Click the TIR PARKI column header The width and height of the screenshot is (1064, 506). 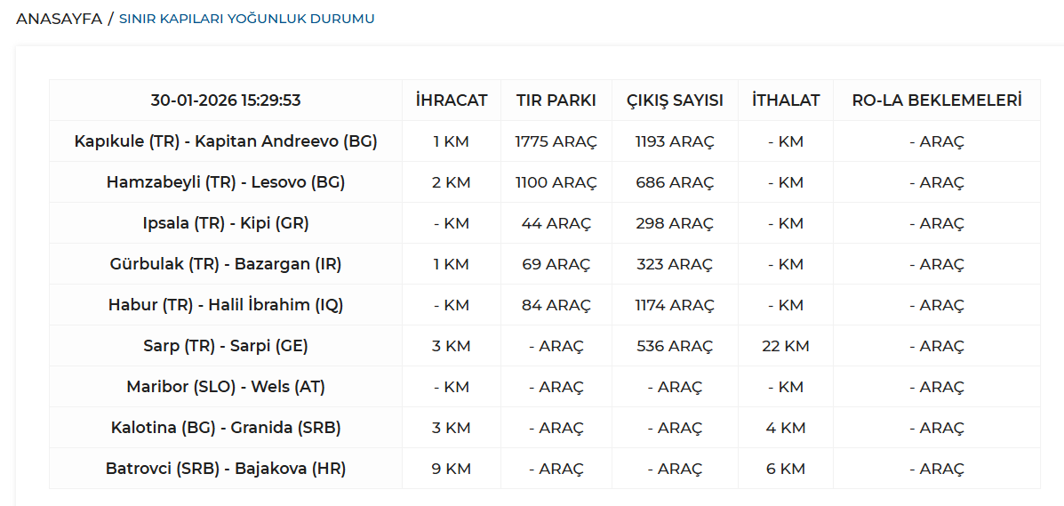click(556, 100)
